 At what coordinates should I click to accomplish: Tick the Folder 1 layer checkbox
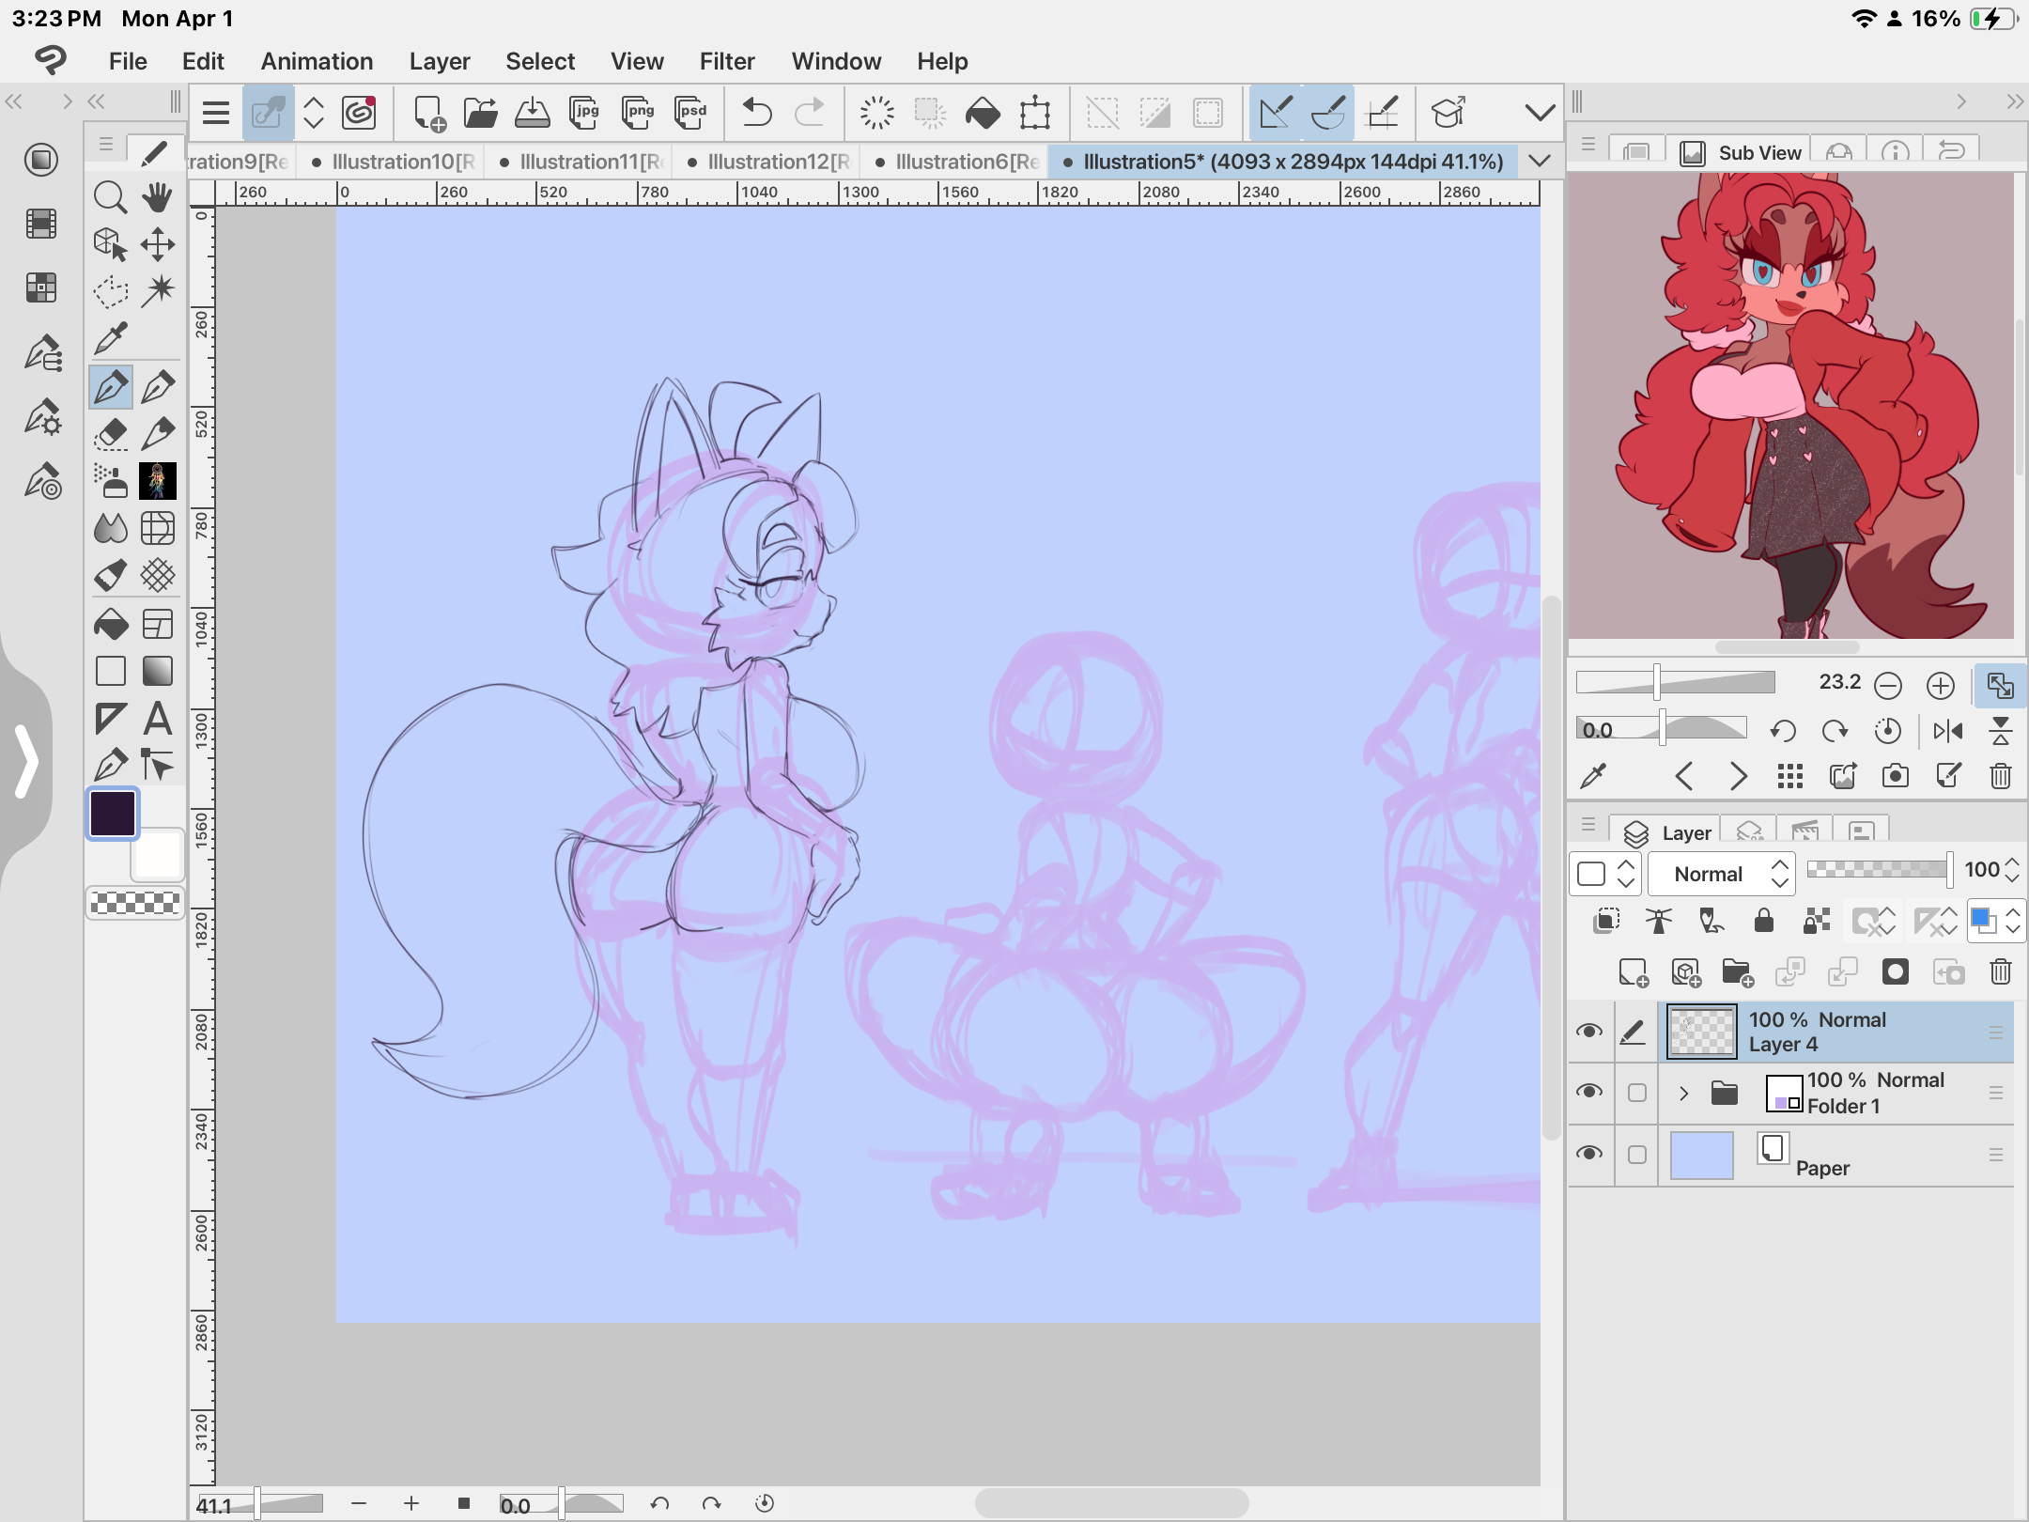pos(1636,1093)
